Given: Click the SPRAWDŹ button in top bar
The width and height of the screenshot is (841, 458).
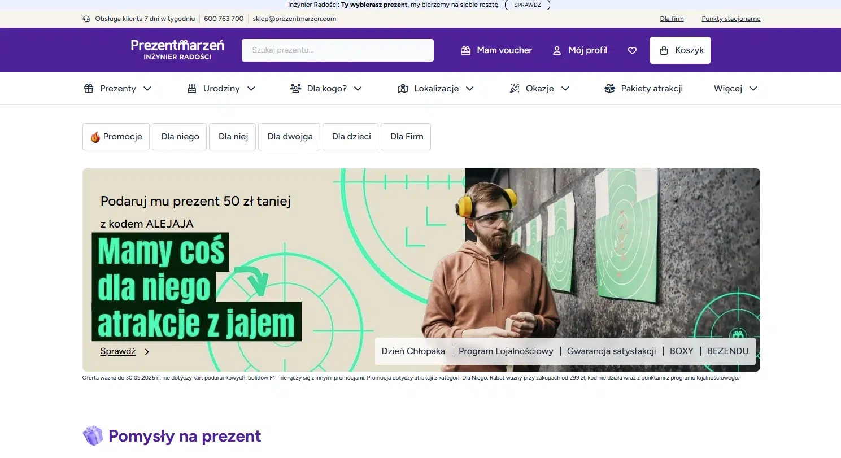Looking at the screenshot, I should pyautogui.click(x=528, y=5).
